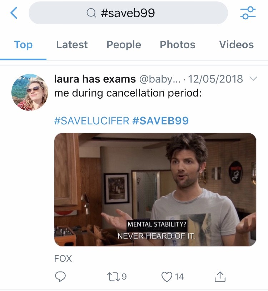Reply to laura's tweet
268x291 pixels.
60,276
